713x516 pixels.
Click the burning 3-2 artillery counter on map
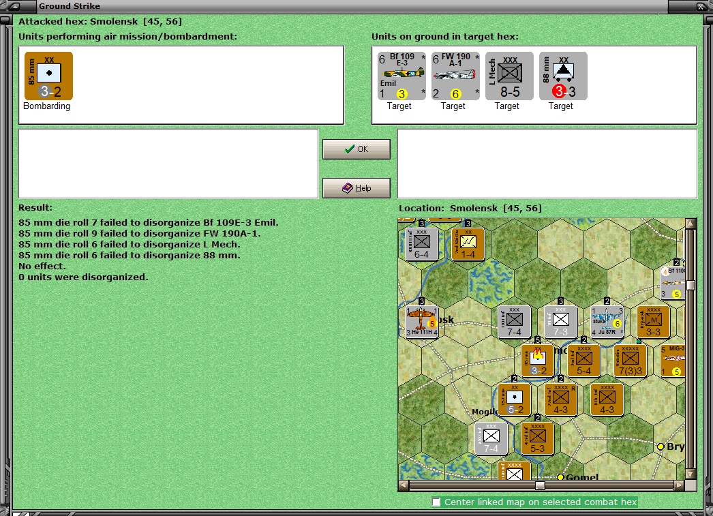tap(538, 361)
